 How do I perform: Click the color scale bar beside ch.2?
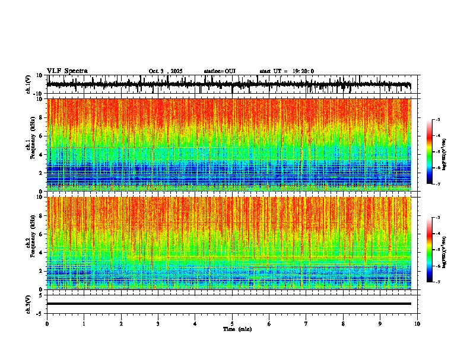pyautogui.click(x=430, y=250)
